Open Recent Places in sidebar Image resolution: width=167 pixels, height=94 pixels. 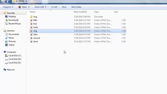(15, 23)
